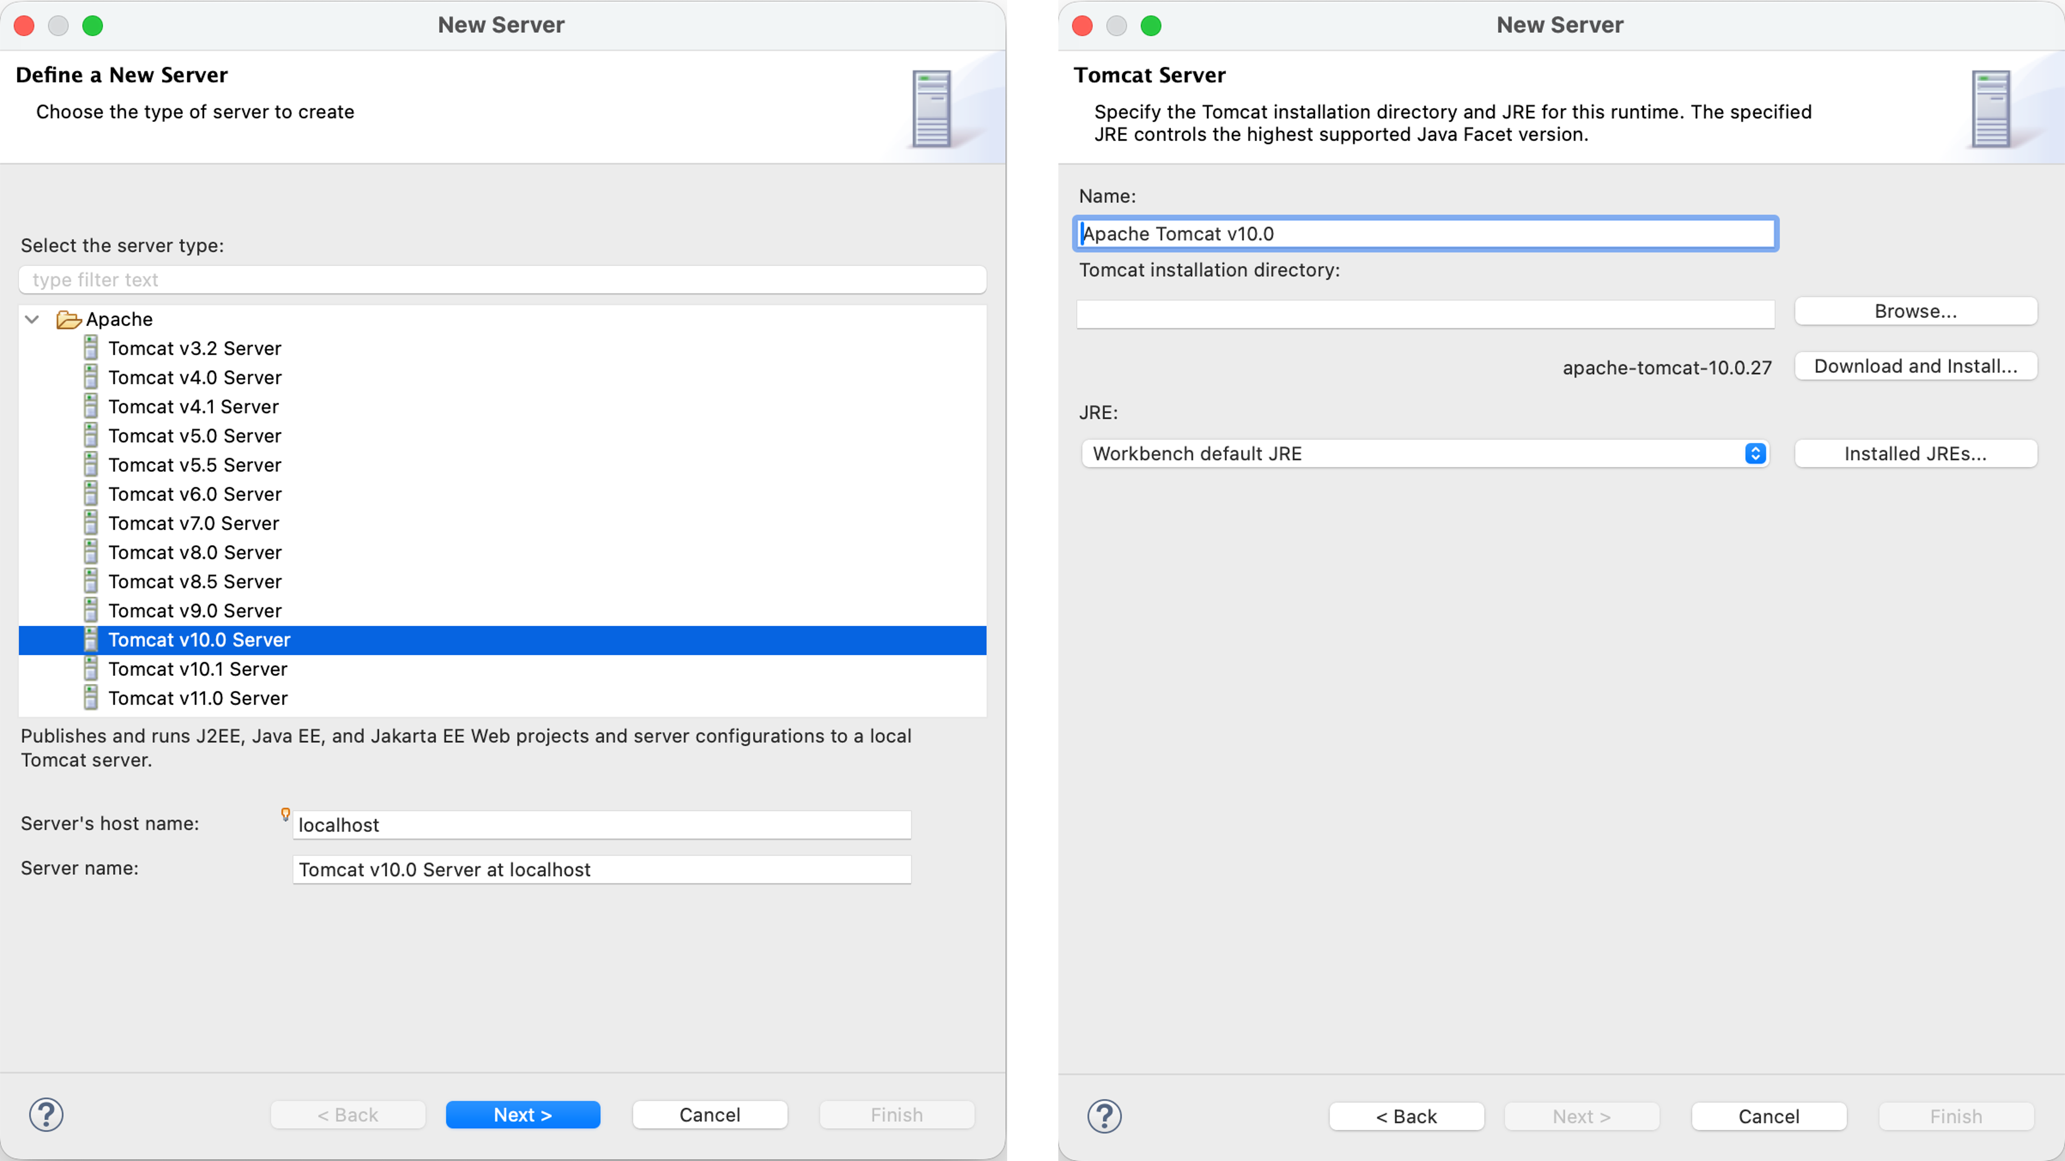Click the host name content assist lightbulb
Screen dimensions: 2065x1161
tap(285, 814)
